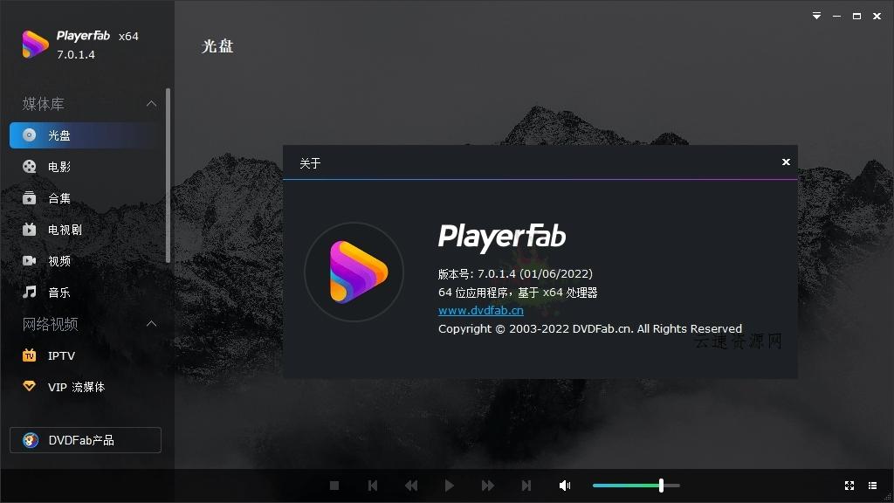The height and width of the screenshot is (503, 894).
Task: Open the title bar dropdown menu
Action: coord(816,15)
